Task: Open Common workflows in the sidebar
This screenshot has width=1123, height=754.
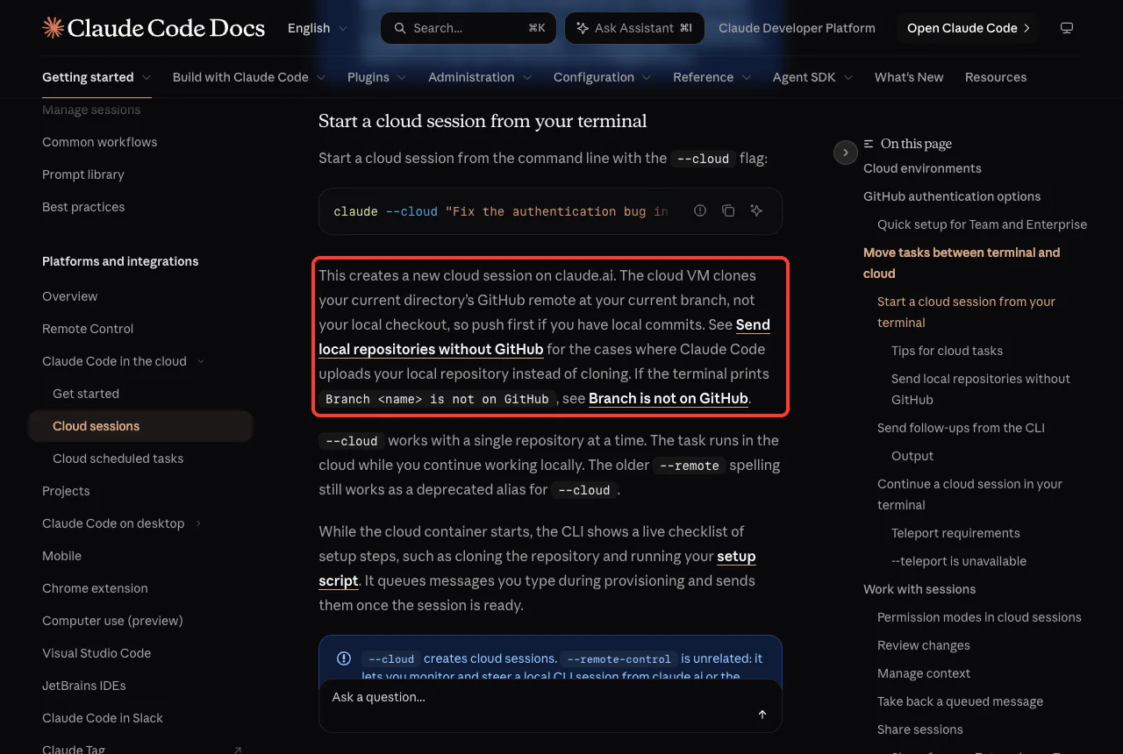Action: tap(100, 142)
